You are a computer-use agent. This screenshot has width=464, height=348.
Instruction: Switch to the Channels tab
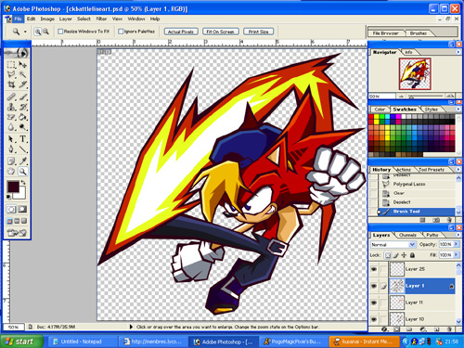coord(407,235)
